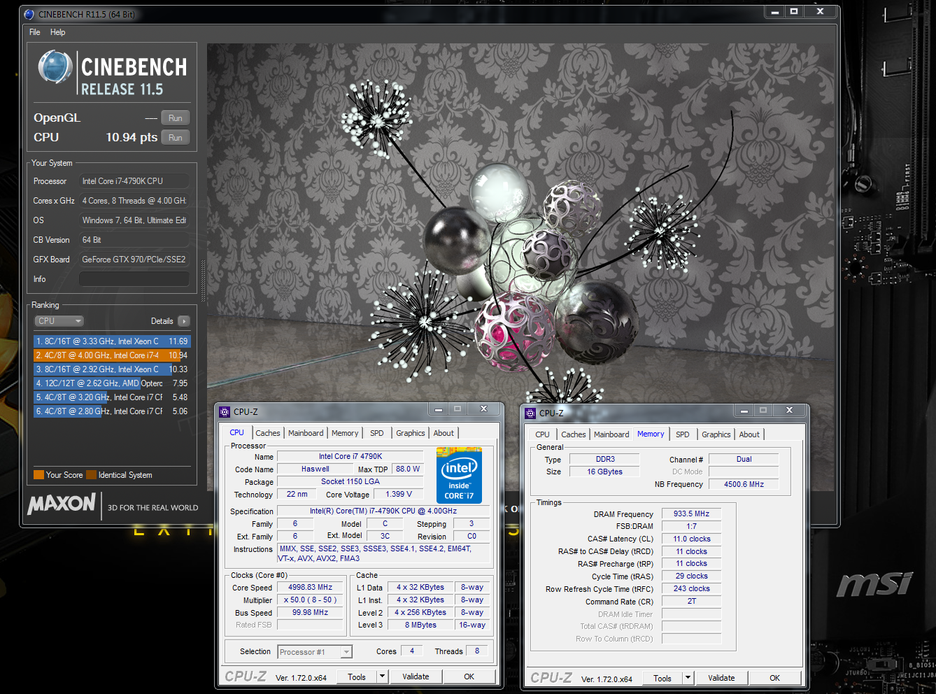The height and width of the screenshot is (694, 936).
Task: Click the Core Speed value 4998.83 MHz
Action: point(310,588)
